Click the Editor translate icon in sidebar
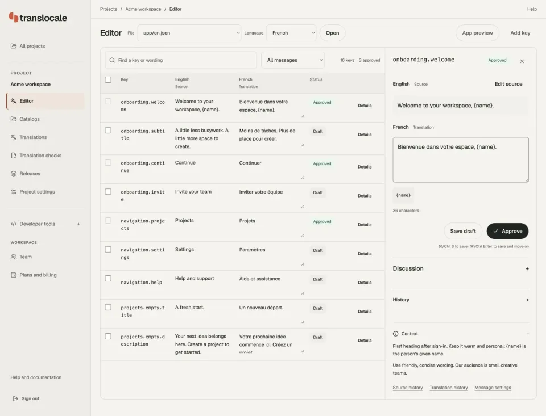The width and height of the screenshot is (546, 416). (14, 101)
